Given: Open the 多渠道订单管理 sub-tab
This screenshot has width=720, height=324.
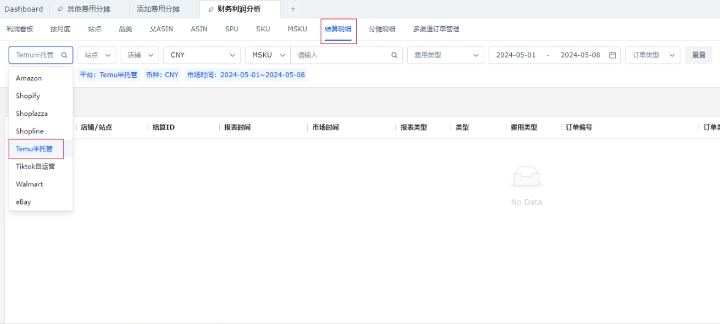Looking at the screenshot, I should point(436,29).
